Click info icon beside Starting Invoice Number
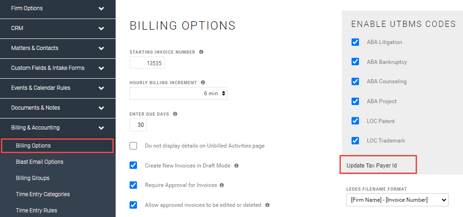 (201, 52)
